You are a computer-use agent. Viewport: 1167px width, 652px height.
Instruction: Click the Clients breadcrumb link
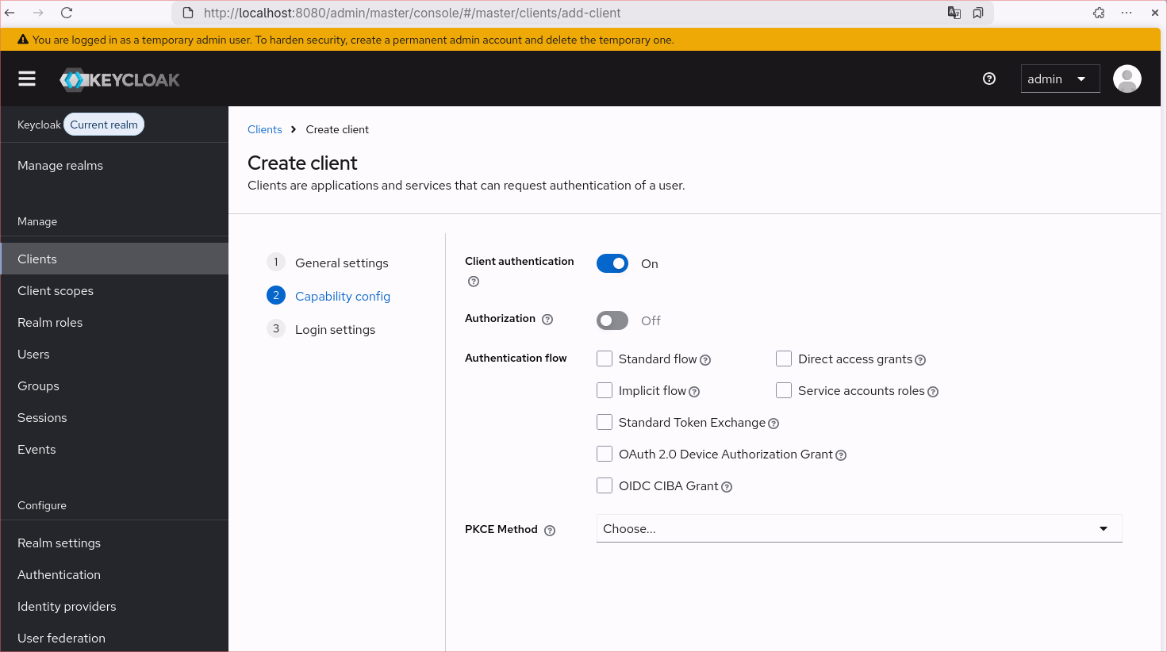point(264,129)
